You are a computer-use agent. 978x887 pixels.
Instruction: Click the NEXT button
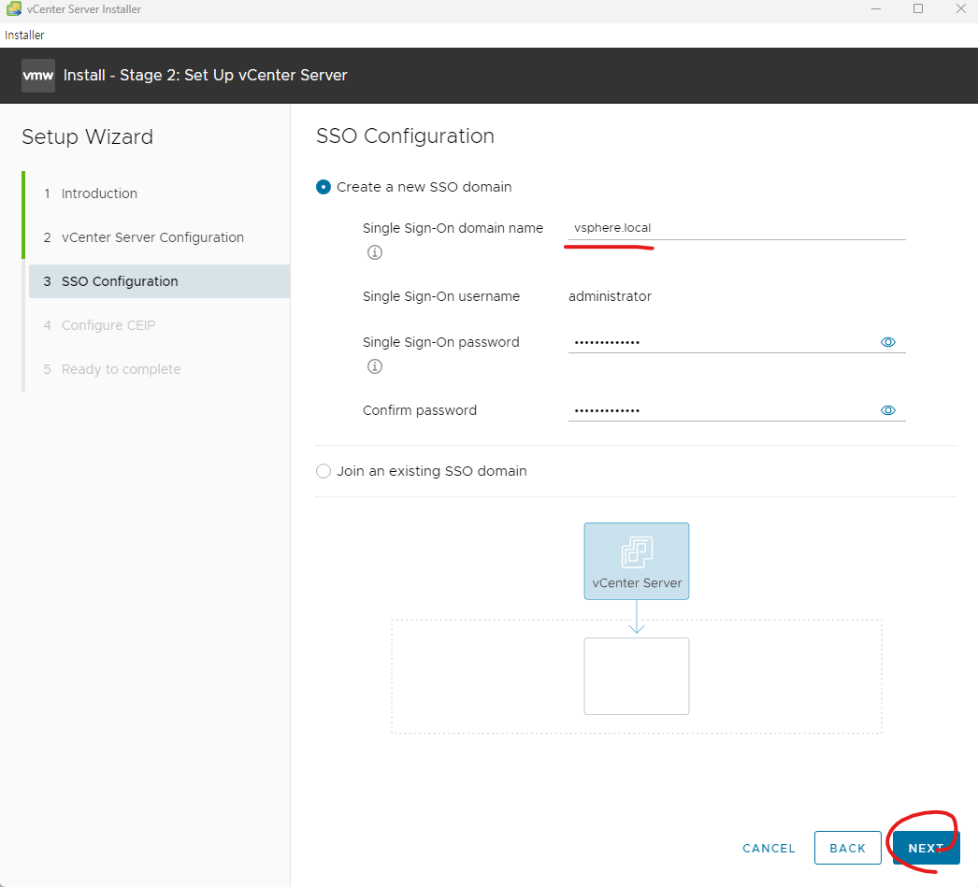point(926,848)
